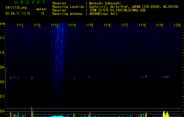Select the observer name Masayuki Kobayashi
The image size is (184, 117).
105,3
